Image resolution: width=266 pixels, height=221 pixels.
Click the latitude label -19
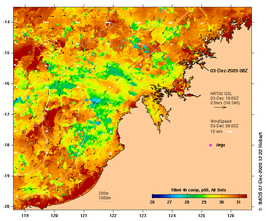(x=6, y=176)
